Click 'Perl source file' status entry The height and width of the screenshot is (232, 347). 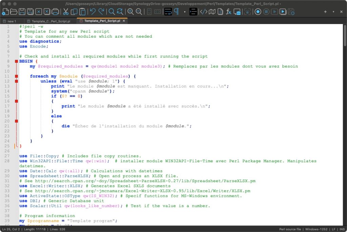pos(290,229)
